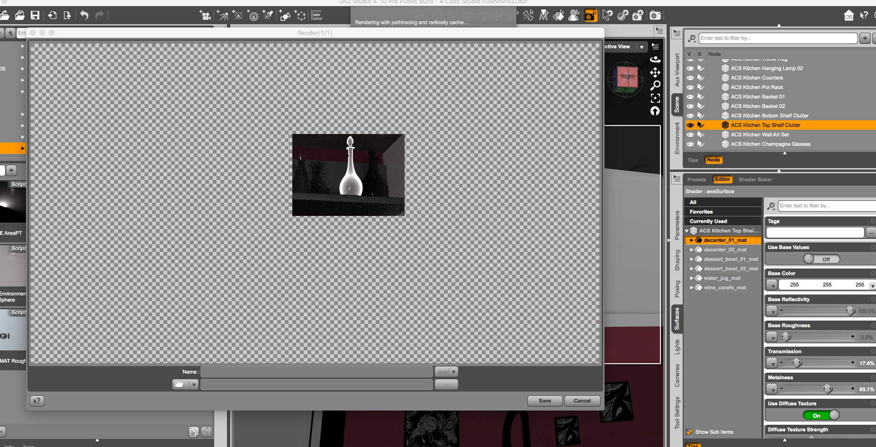Uncheck Show Sub Items checkbox

click(690, 432)
